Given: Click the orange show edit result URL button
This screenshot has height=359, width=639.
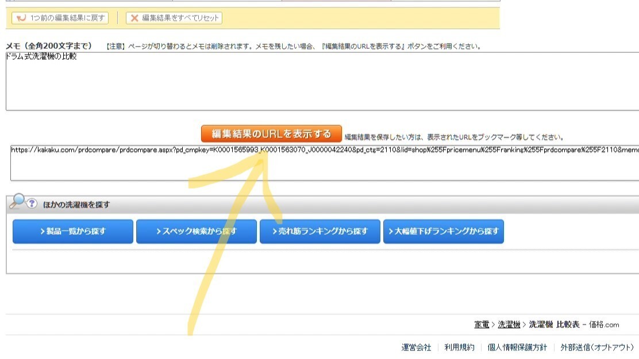Looking at the screenshot, I should point(271,134).
